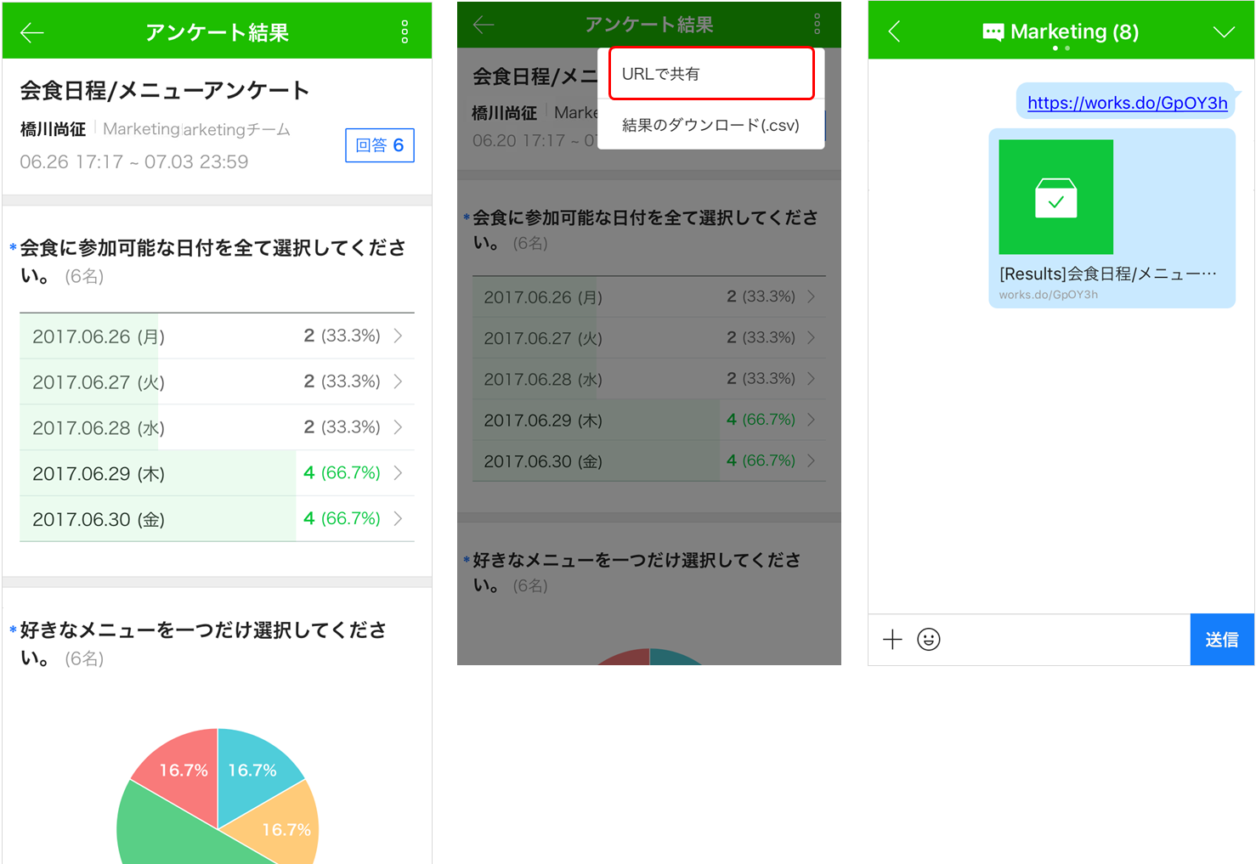Image resolution: width=1256 pixels, height=864 pixels.
Task: Open three-dot menu on left survey results header
Action: 405,32
